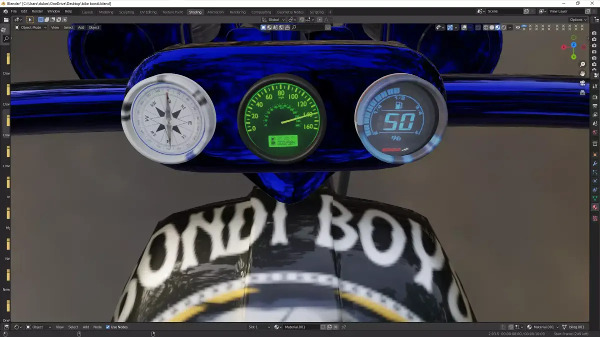Open the World properties tab
The height and width of the screenshot is (337, 600).
(595, 132)
